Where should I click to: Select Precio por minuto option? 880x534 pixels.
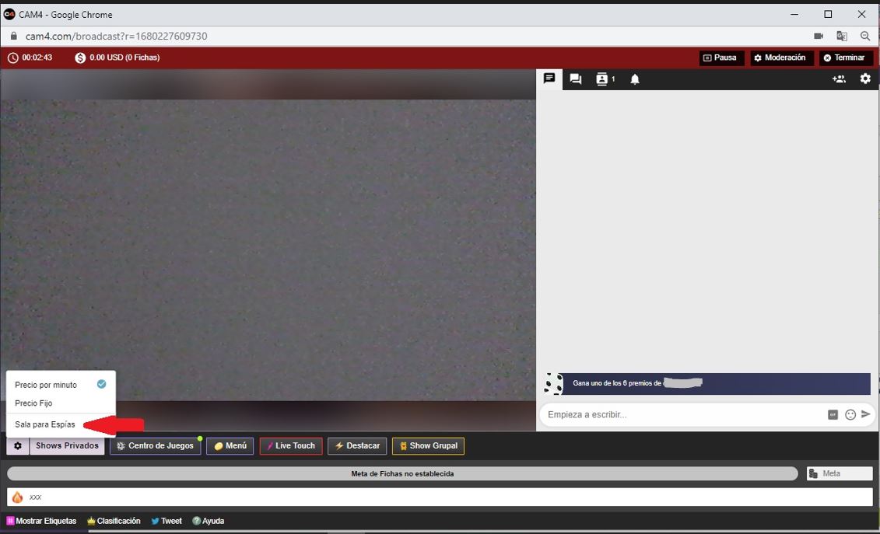coord(46,385)
